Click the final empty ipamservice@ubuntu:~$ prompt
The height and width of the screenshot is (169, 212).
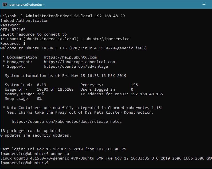[24, 163]
